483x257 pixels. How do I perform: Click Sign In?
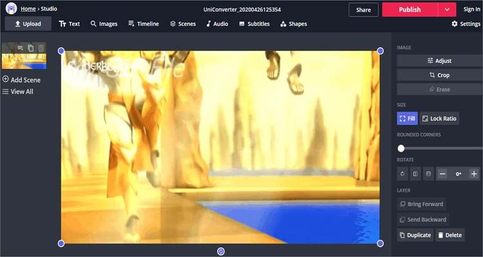[471, 9]
